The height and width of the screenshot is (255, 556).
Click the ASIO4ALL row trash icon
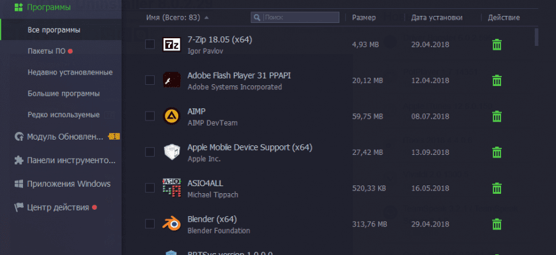coord(497,188)
